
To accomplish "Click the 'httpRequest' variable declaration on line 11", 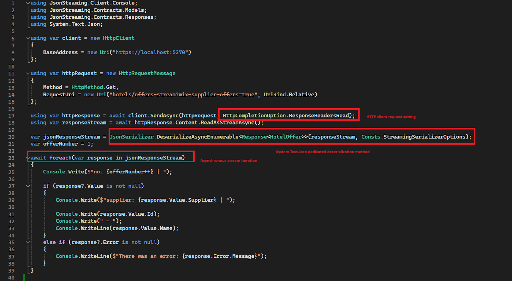I will click(x=79, y=73).
